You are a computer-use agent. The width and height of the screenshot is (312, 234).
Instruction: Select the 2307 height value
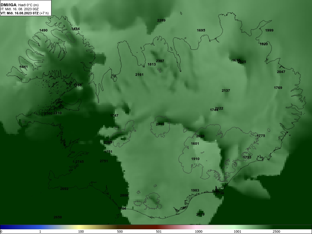(160, 61)
